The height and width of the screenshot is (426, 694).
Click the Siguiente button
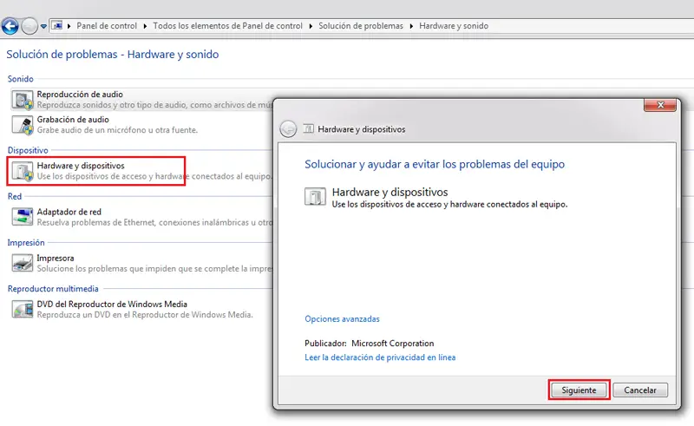coord(579,390)
